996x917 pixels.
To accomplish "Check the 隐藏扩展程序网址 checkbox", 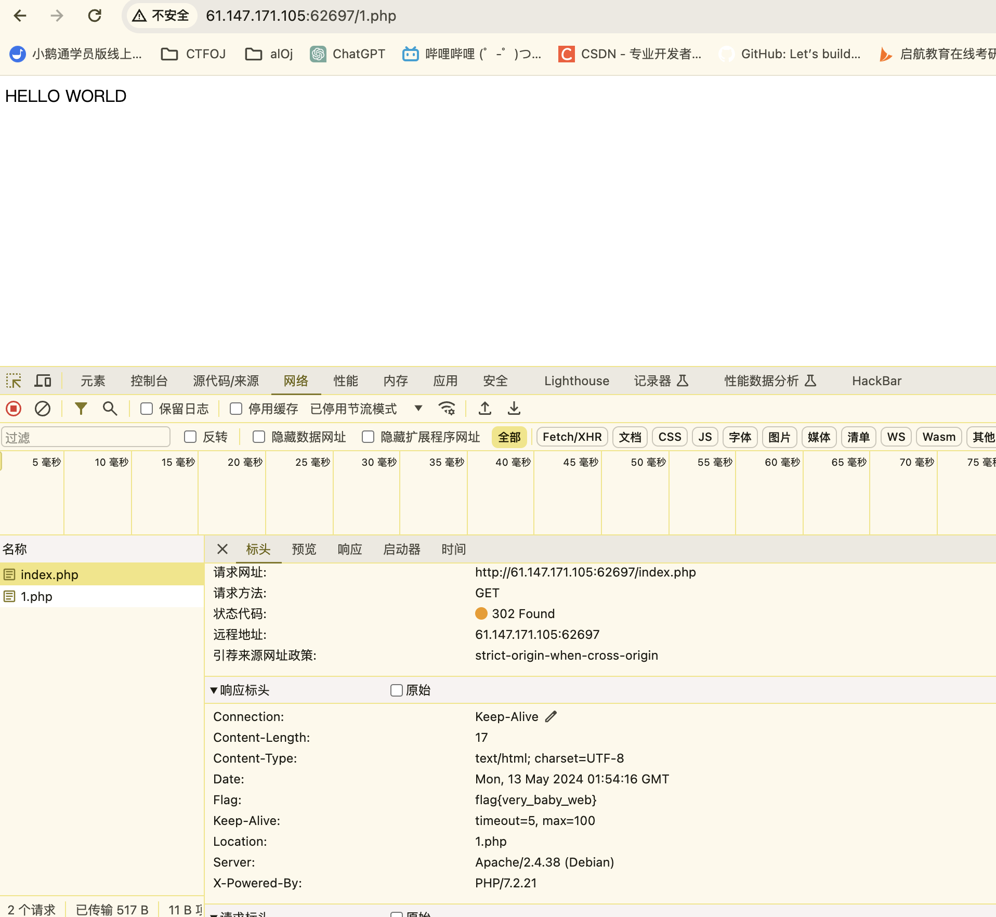I will [368, 437].
